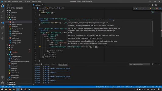Click the debug console input prompt
The width and height of the screenshot is (162, 91).
97,85
